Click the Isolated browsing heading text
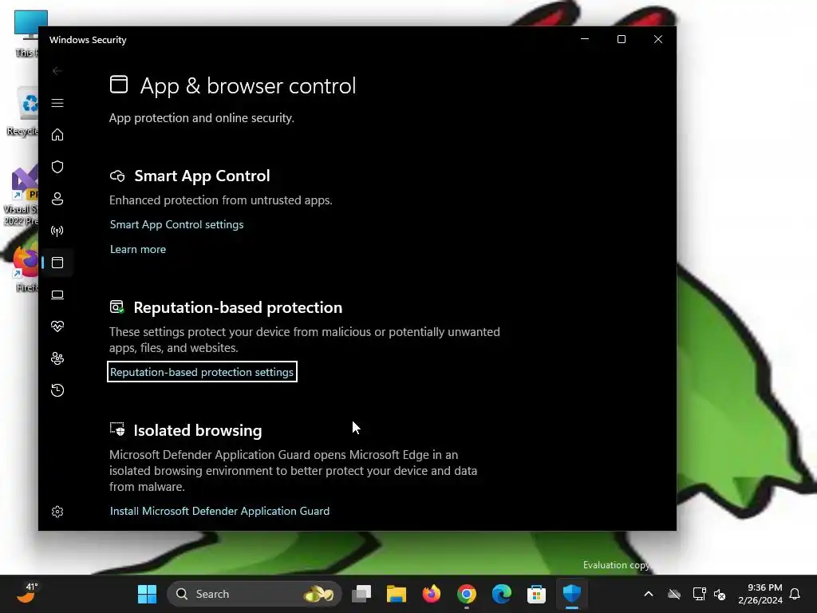Screen dimensions: 817x613 tap(198, 430)
